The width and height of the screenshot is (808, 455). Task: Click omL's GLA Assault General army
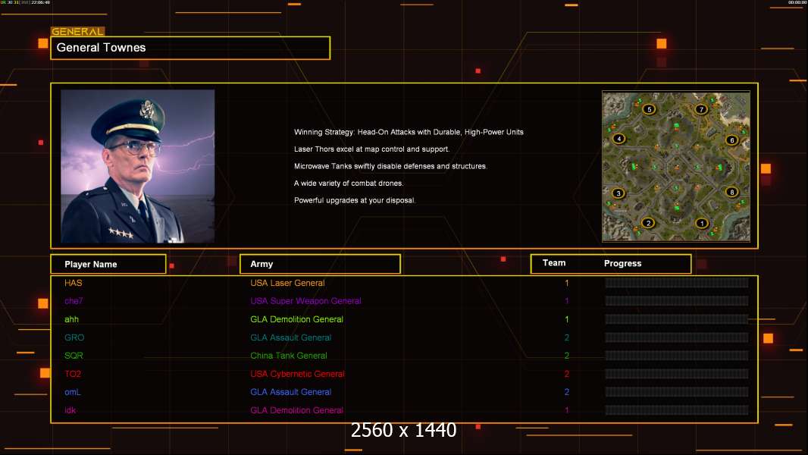point(290,392)
